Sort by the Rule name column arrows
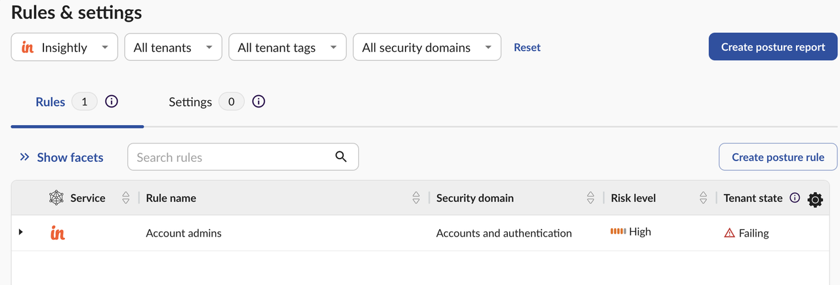This screenshot has height=285, width=840. click(x=416, y=198)
